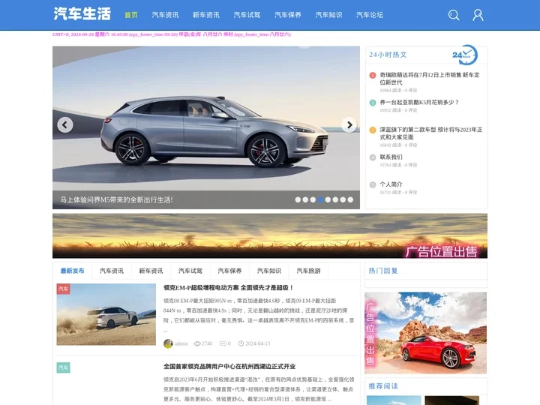Click the admin author name
The width and height of the screenshot is (540, 405).
tap(181, 343)
